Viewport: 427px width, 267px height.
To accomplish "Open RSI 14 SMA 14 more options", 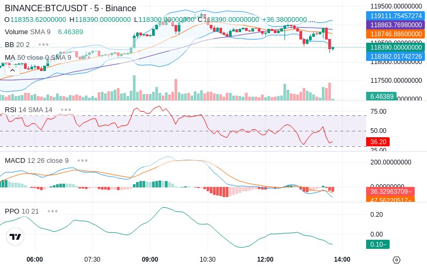I will (66, 110).
